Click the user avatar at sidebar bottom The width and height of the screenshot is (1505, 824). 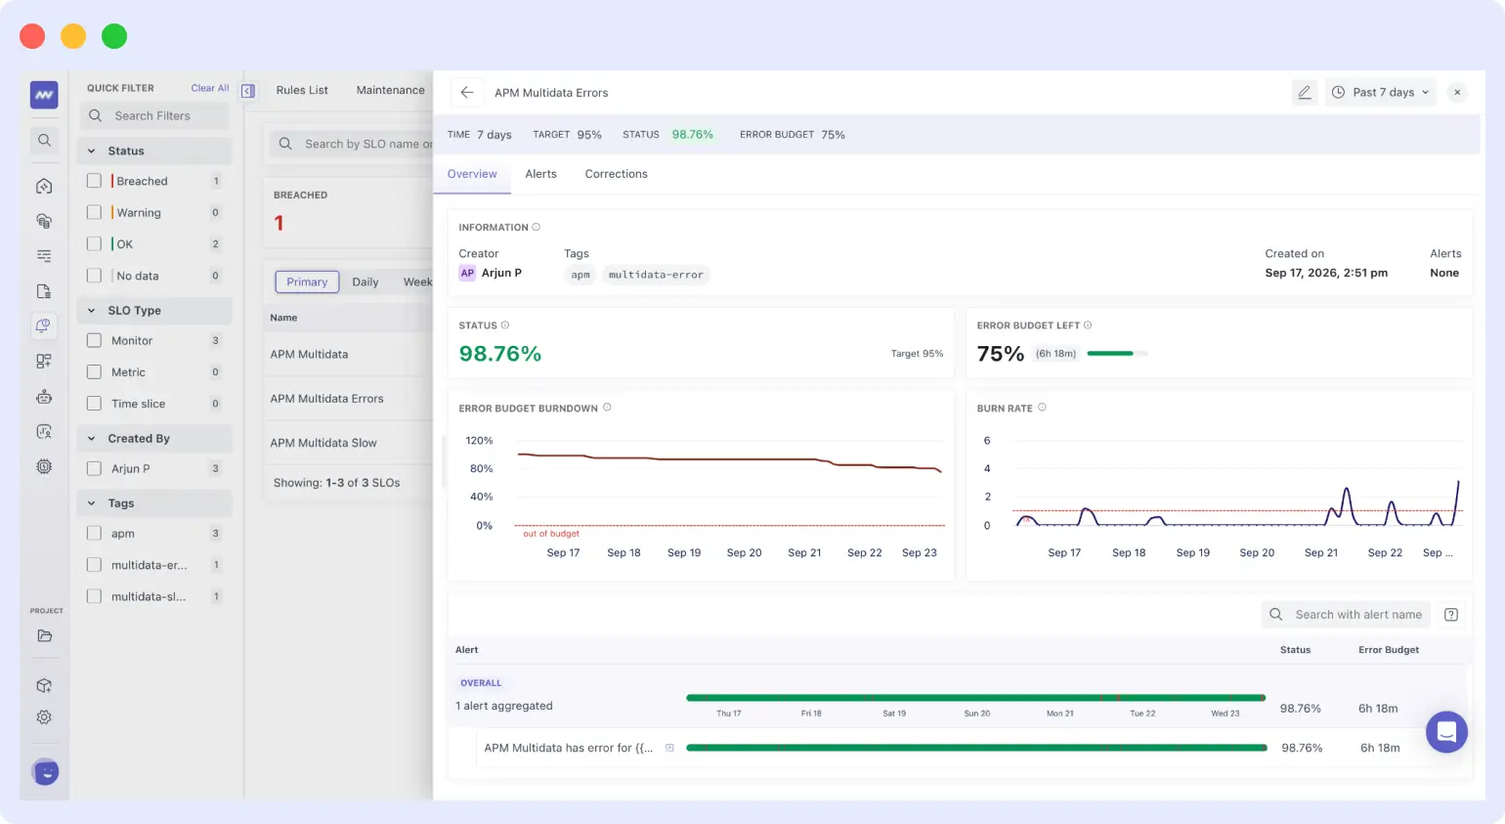pyautogui.click(x=45, y=772)
